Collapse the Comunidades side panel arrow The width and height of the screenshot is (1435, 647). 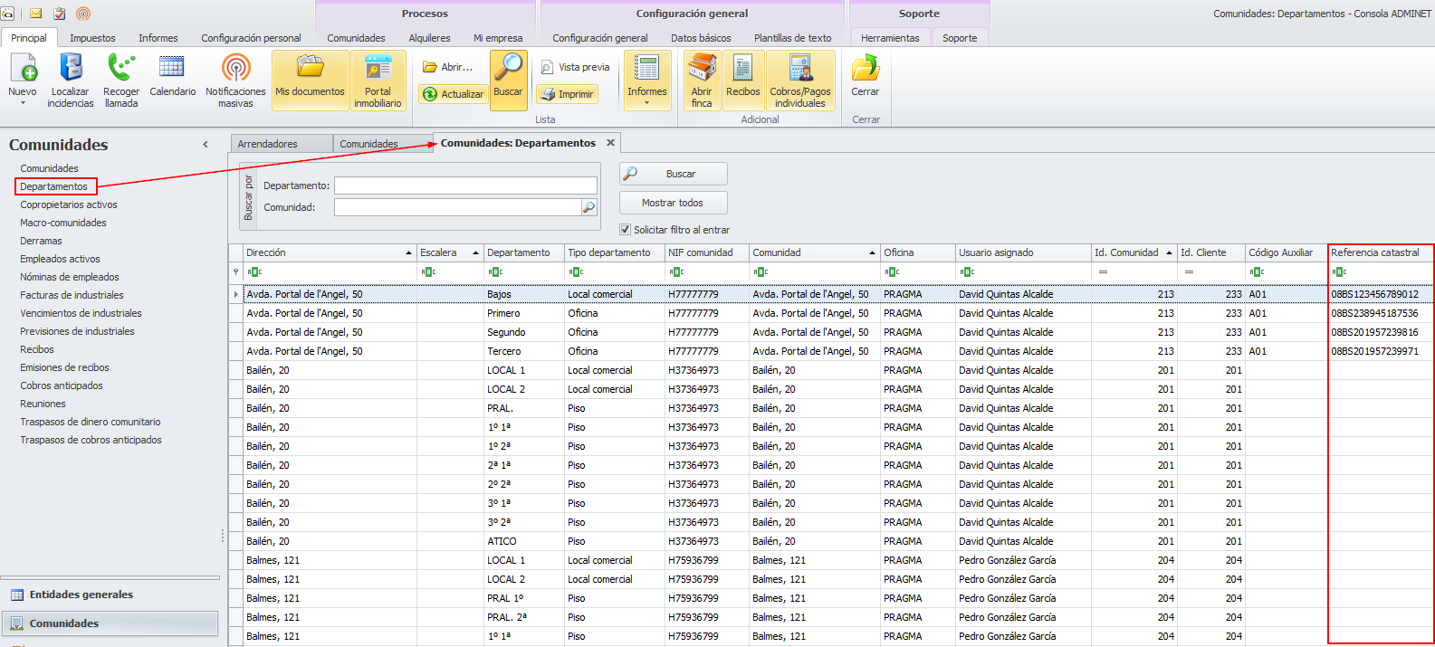(206, 145)
